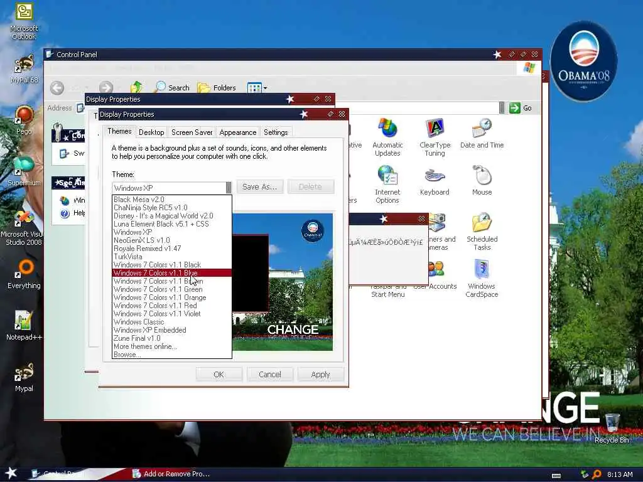This screenshot has height=482, width=643.
Task: Click the Delete theme button
Action: tap(310, 186)
